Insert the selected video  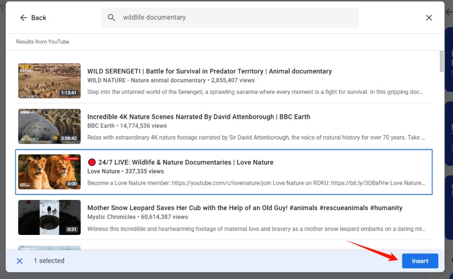pyautogui.click(x=420, y=261)
